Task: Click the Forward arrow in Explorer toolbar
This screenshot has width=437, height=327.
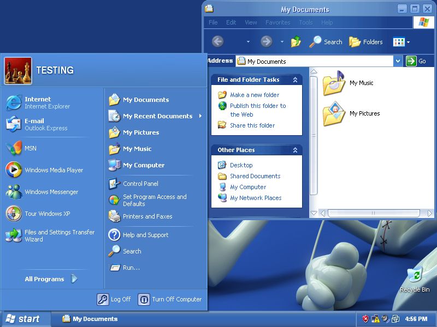Action: pos(267,42)
